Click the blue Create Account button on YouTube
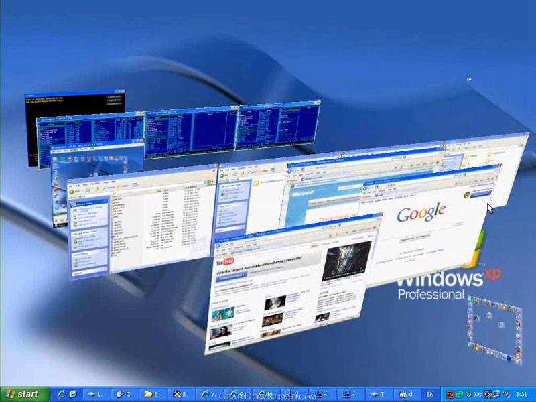Image resolution: width=536 pixels, height=402 pixels. [231, 276]
